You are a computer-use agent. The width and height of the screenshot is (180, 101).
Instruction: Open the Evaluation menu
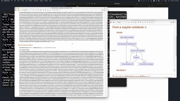[x=36, y=1]
